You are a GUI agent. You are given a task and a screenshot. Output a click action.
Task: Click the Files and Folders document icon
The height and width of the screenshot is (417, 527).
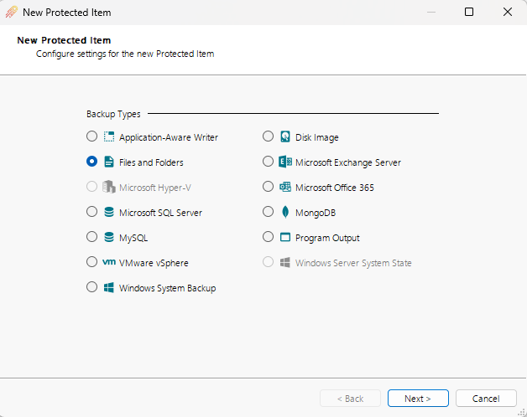pyautogui.click(x=108, y=162)
